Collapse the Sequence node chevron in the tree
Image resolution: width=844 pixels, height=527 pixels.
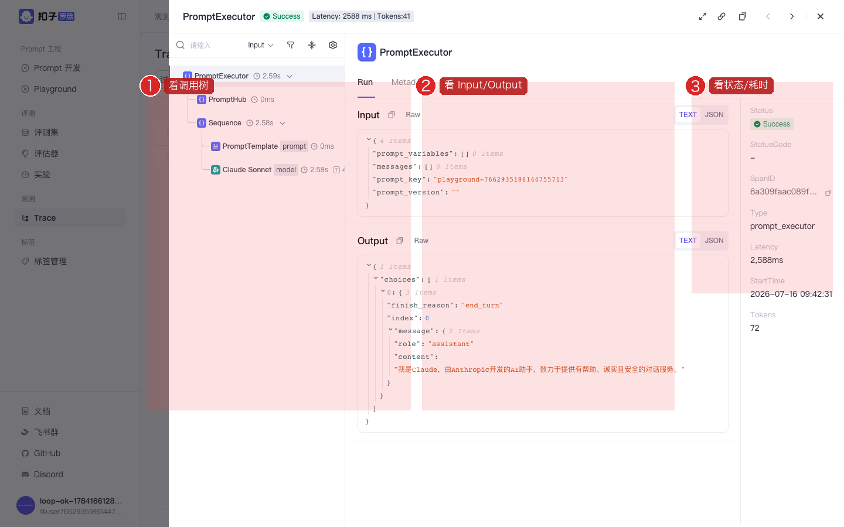(x=283, y=123)
